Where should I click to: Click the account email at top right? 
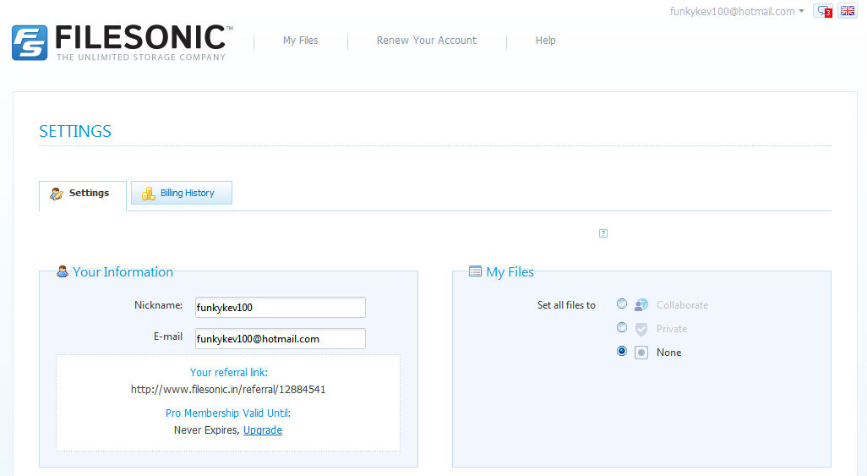point(732,11)
